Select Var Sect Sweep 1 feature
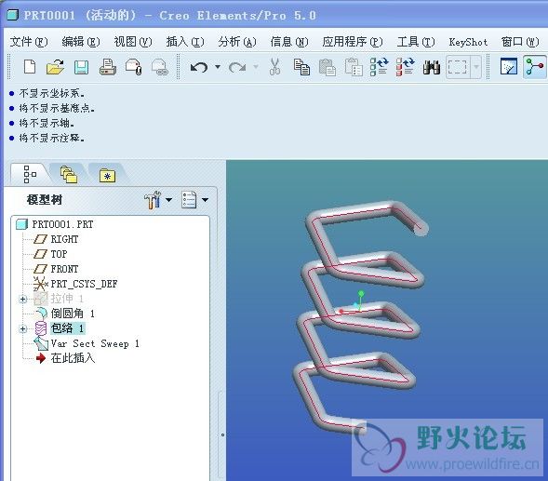The height and width of the screenshot is (481, 548). pos(95,343)
